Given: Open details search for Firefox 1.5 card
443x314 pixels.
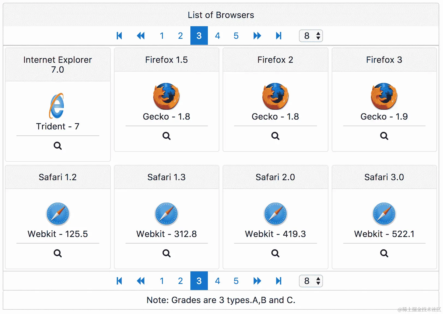Looking at the screenshot, I should [x=166, y=136].
